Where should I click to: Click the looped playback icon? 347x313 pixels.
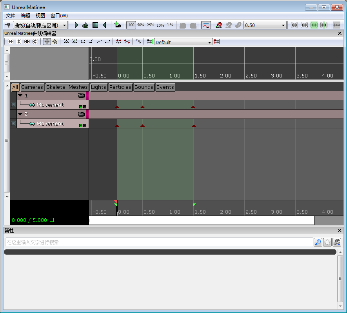(85, 25)
